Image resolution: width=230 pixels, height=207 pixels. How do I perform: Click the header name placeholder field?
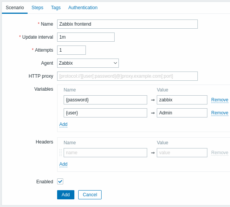pyautogui.click(x=105, y=153)
